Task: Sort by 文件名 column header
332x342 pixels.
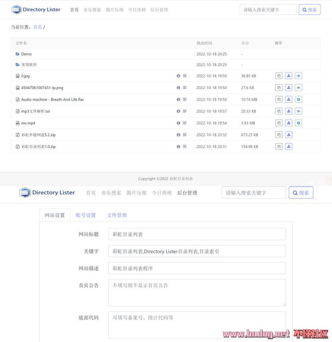Action: (x=21, y=43)
